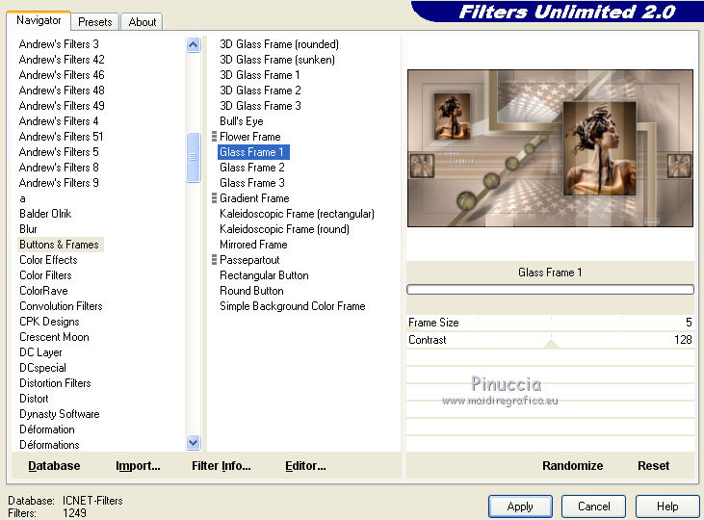The height and width of the screenshot is (520, 704).
Task: Choose Kaleidoscopic Frame (round) filter
Action: [285, 229]
